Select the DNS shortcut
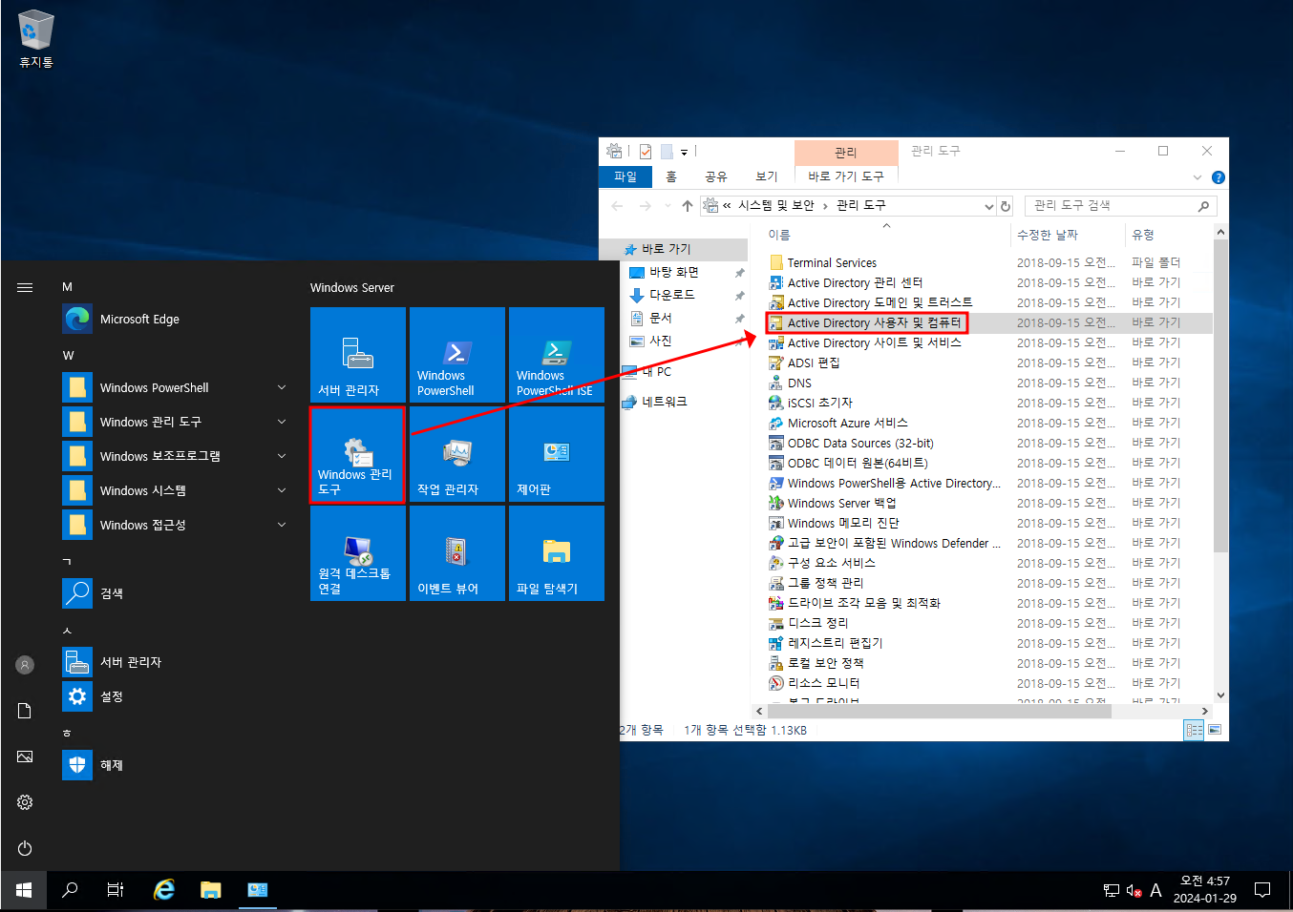 click(x=800, y=383)
